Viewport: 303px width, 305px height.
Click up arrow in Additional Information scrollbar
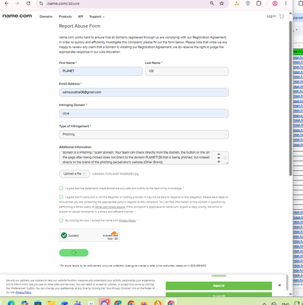tap(219, 154)
